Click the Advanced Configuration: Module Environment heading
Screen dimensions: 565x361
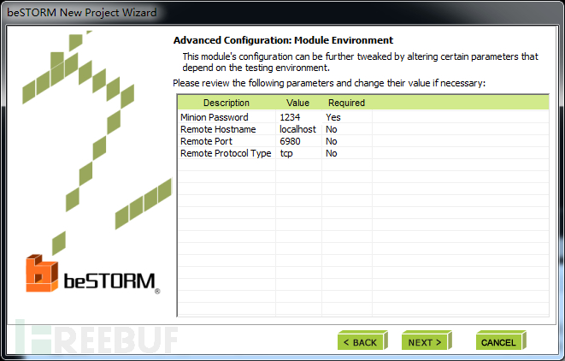(283, 40)
